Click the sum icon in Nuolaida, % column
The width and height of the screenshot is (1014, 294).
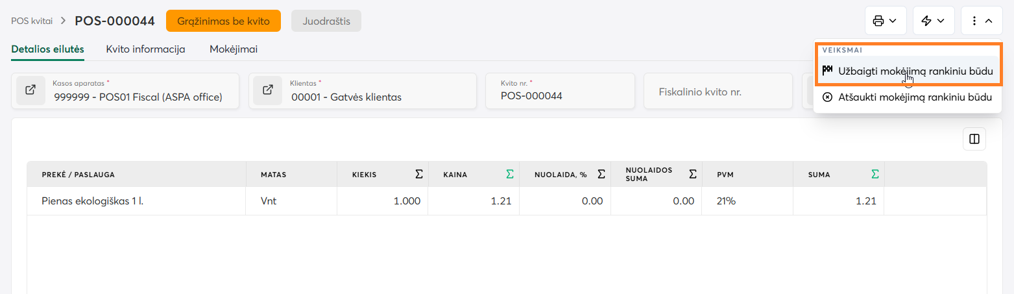click(x=601, y=174)
